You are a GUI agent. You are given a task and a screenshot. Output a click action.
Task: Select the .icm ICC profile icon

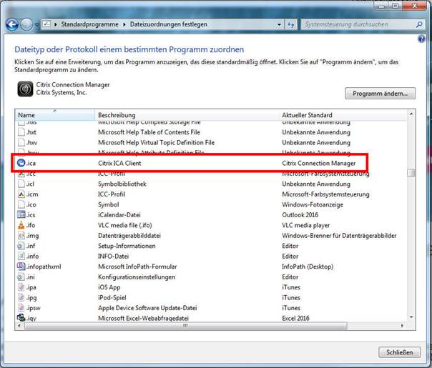tap(21, 194)
